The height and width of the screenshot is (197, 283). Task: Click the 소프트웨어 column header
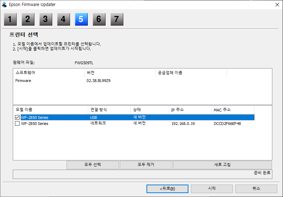(49, 73)
